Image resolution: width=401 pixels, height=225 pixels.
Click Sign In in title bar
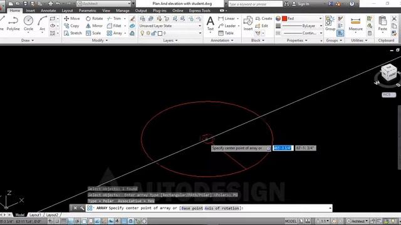[x=301, y=4]
